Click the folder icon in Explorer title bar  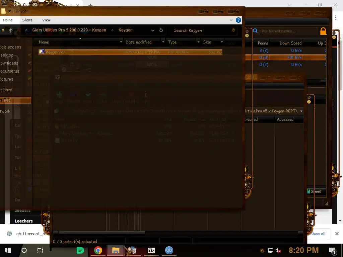3,11
